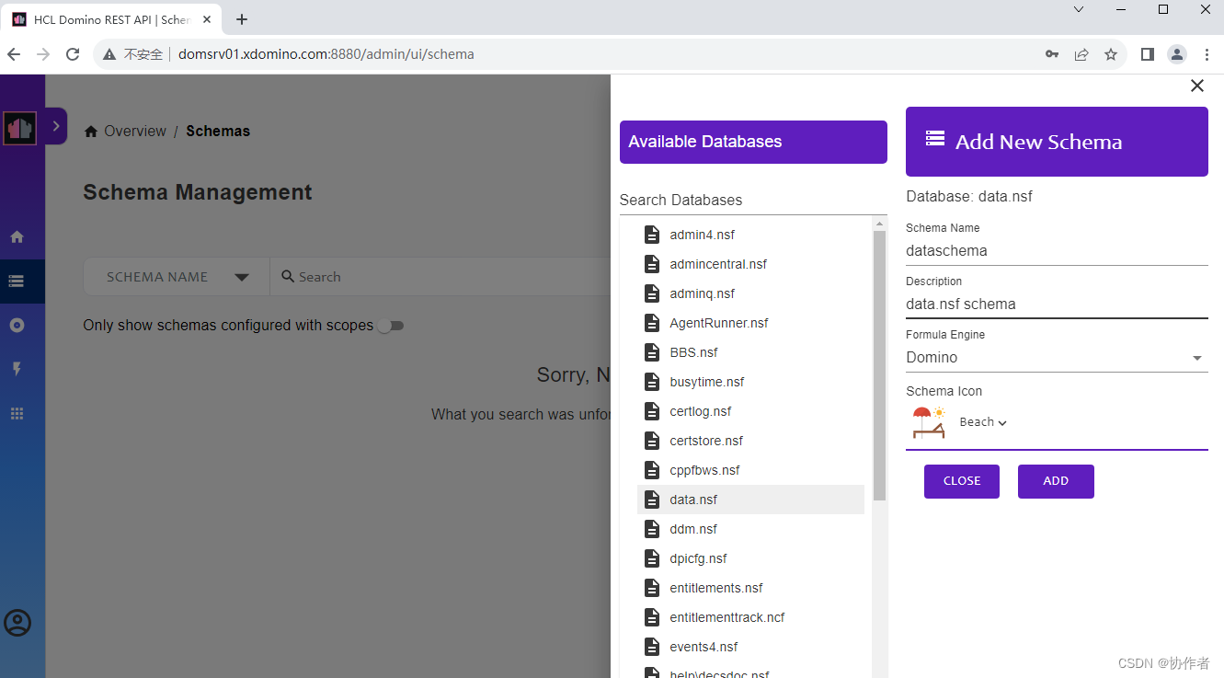Select AgentRunner.nsf database
The height and width of the screenshot is (678, 1224).
pyautogui.click(x=750, y=323)
